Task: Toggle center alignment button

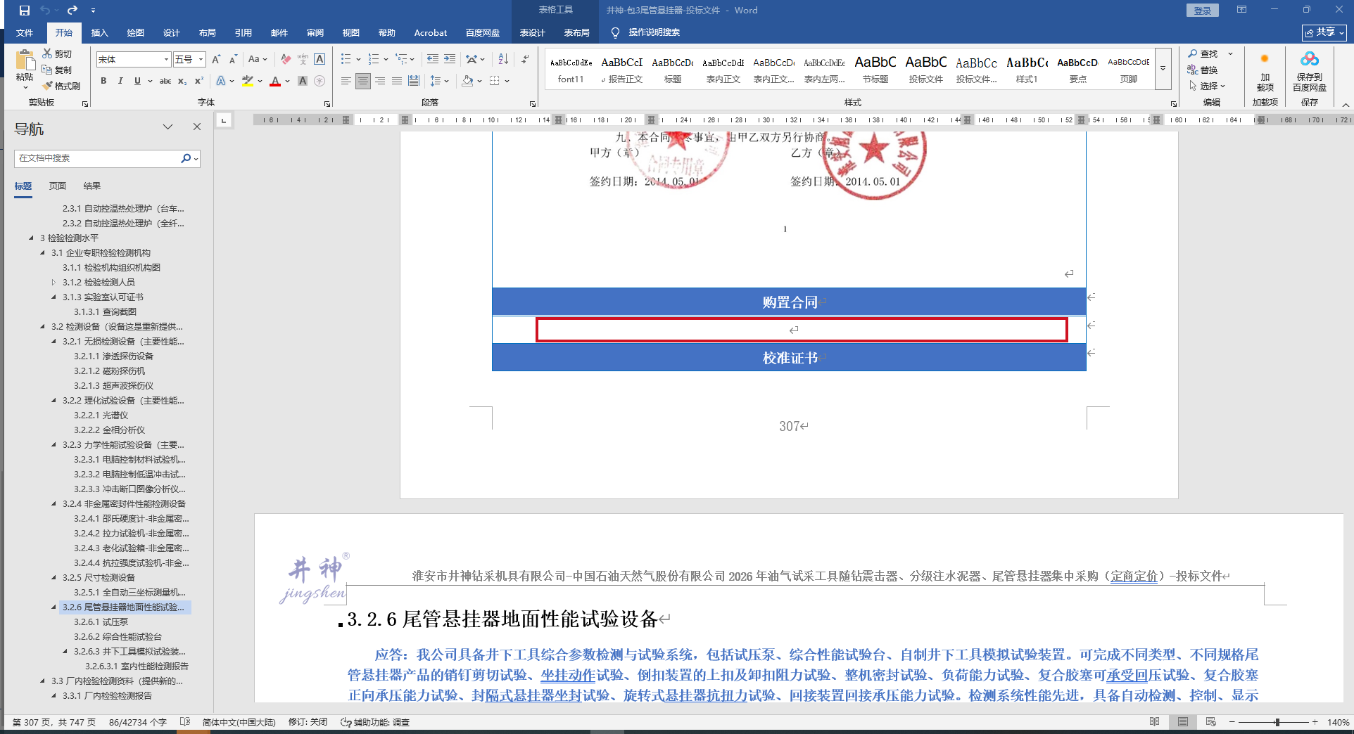Action: click(x=363, y=81)
